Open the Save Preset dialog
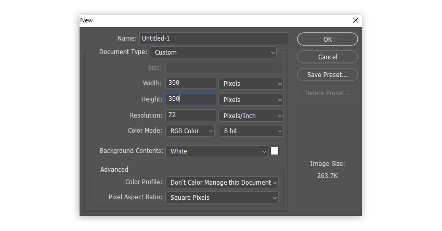442x231 pixels. 327,75
